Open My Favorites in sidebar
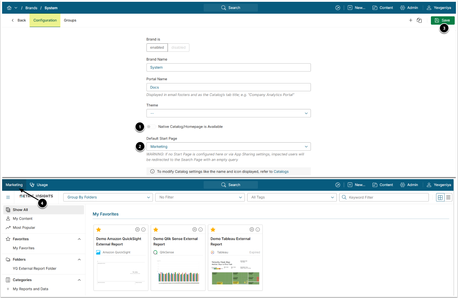The width and height of the screenshot is (458, 298). 24,248
